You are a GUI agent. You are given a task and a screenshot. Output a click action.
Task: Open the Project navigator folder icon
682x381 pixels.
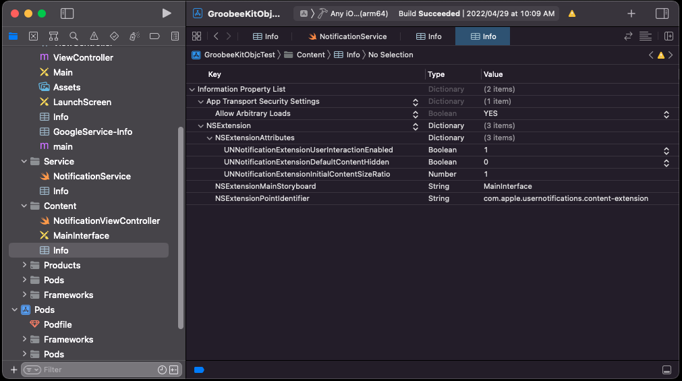[13, 36]
